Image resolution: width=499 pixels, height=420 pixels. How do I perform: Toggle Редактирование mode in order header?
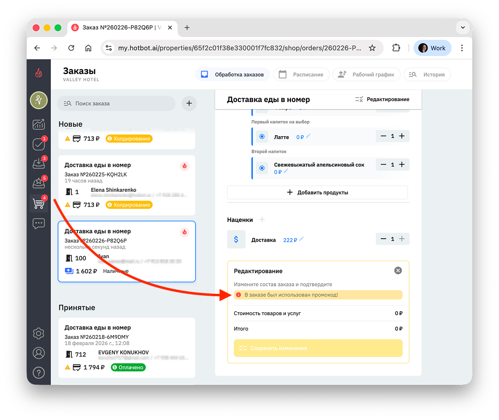click(382, 99)
